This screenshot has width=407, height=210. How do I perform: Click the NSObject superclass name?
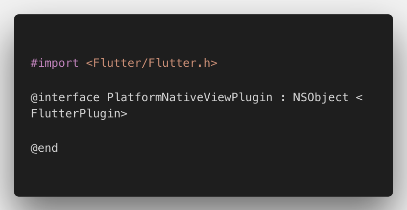[320, 98]
